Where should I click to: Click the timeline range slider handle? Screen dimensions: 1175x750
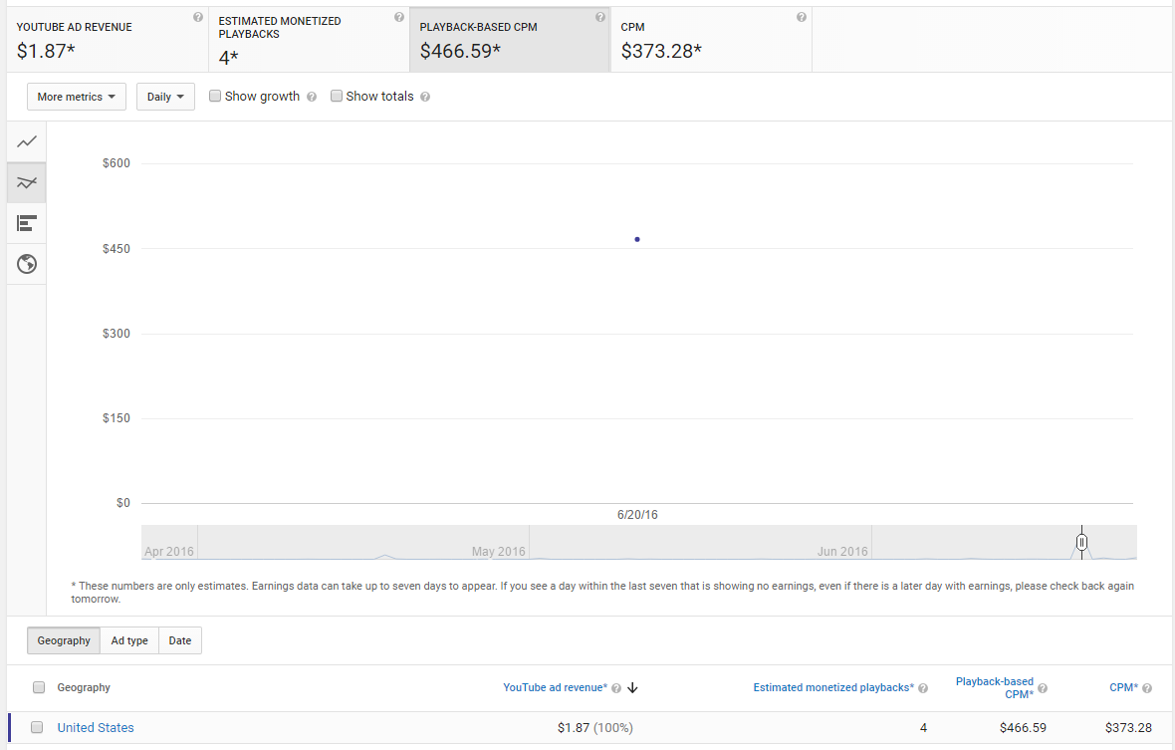pyautogui.click(x=1081, y=542)
